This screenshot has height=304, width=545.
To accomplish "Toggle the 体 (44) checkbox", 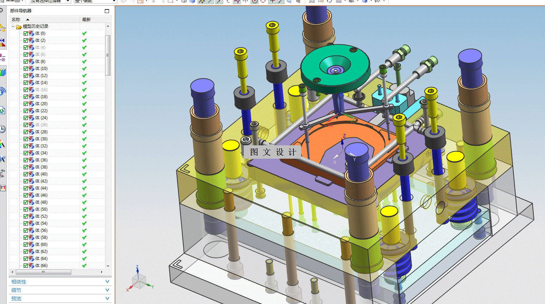I will (26, 188).
